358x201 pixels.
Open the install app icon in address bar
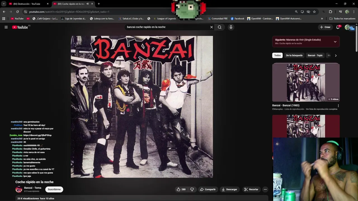click(x=302, y=12)
